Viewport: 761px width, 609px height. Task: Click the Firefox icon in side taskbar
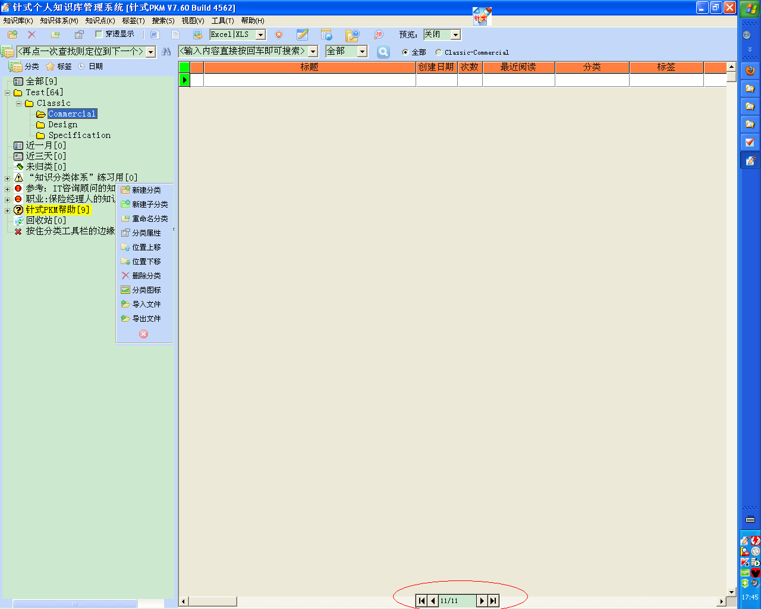click(750, 71)
